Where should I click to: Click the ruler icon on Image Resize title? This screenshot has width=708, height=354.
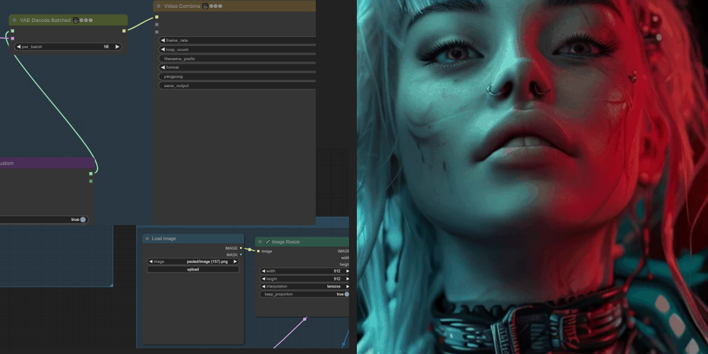tap(268, 242)
